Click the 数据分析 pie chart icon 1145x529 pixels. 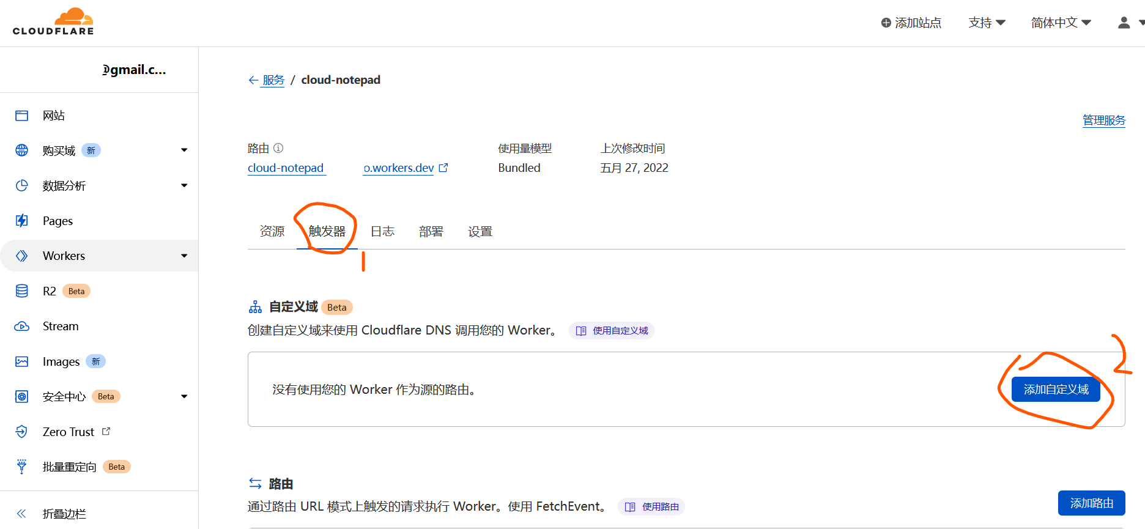(22, 185)
